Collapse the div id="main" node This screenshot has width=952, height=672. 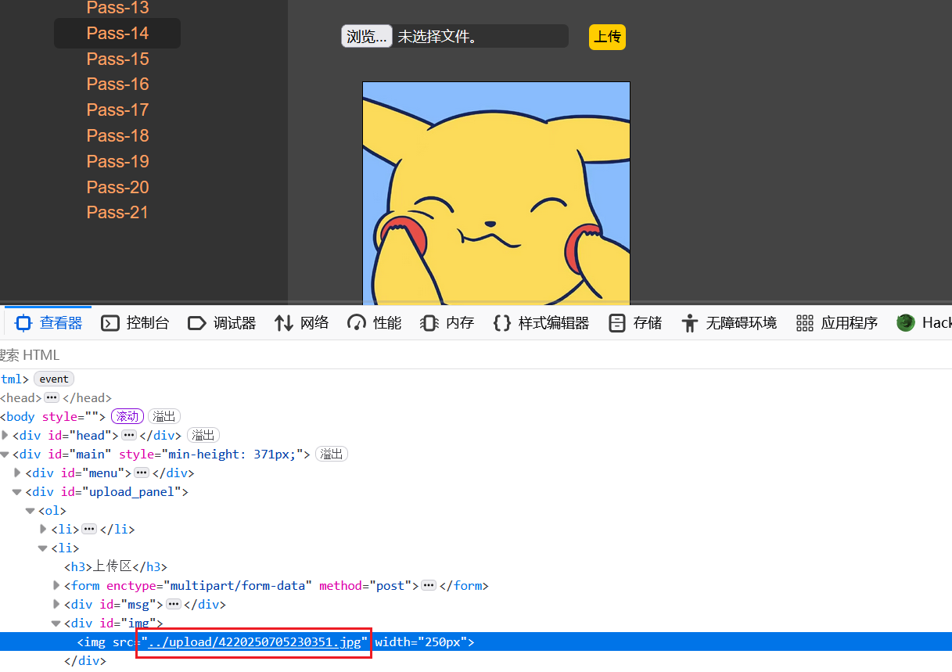click(5, 455)
